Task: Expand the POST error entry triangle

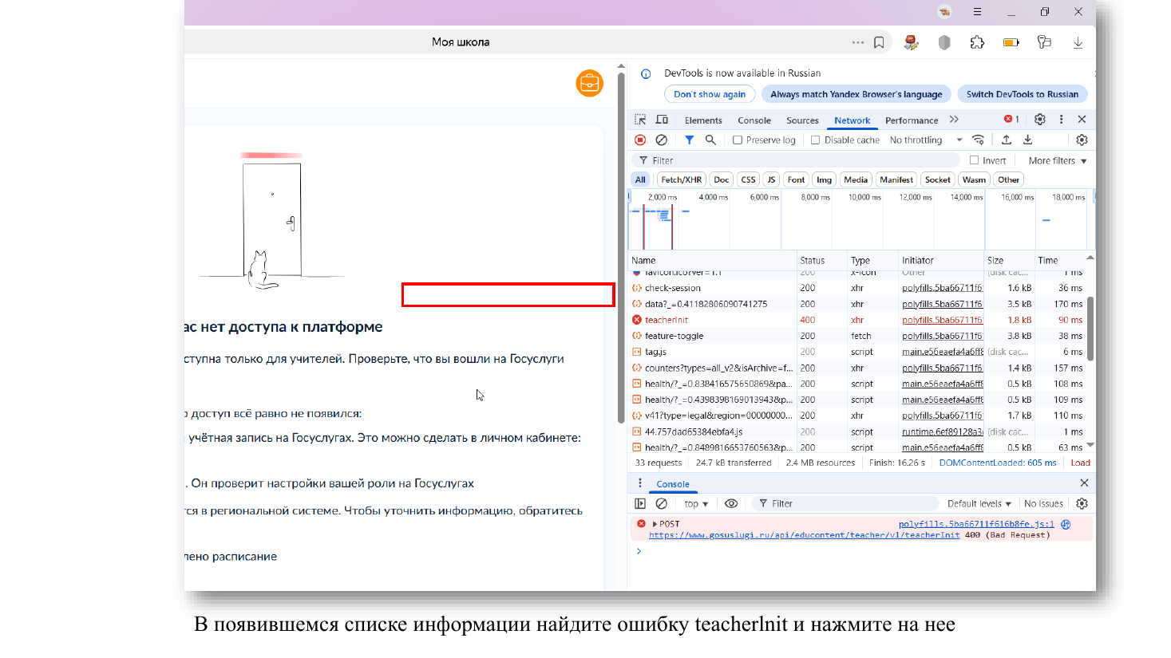Action: pyautogui.click(x=655, y=524)
